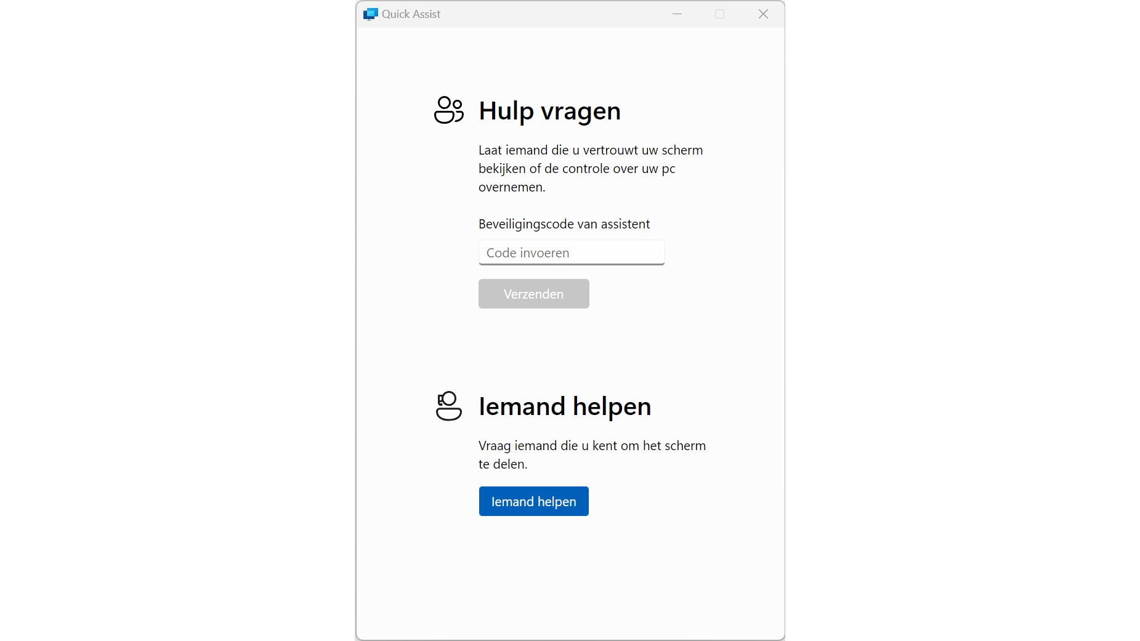Minimize the Quick Assist window
The height and width of the screenshot is (641, 1140).
(677, 14)
